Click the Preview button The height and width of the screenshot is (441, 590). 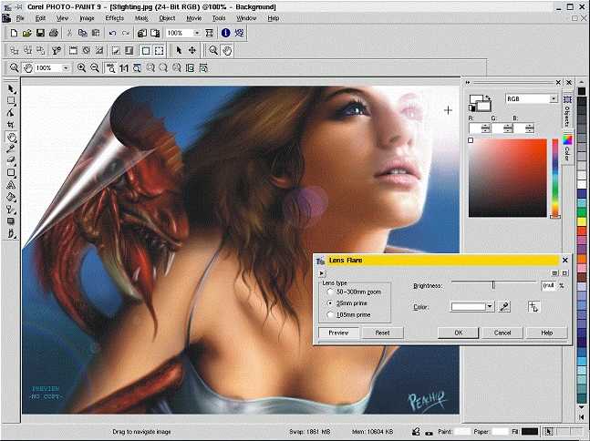pyautogui.click(x=338, y=333)
